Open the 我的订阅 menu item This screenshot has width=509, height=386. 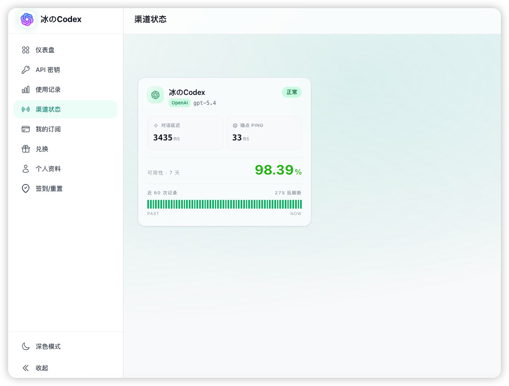[65, 129]
